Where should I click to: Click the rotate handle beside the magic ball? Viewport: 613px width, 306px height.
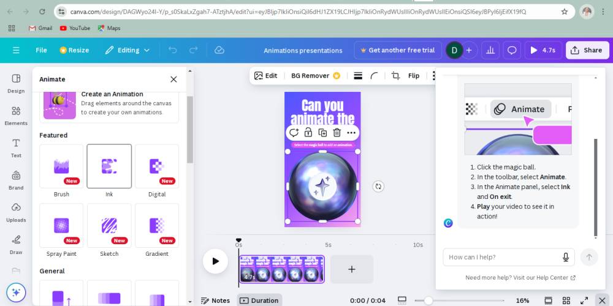tap(378, 186)
